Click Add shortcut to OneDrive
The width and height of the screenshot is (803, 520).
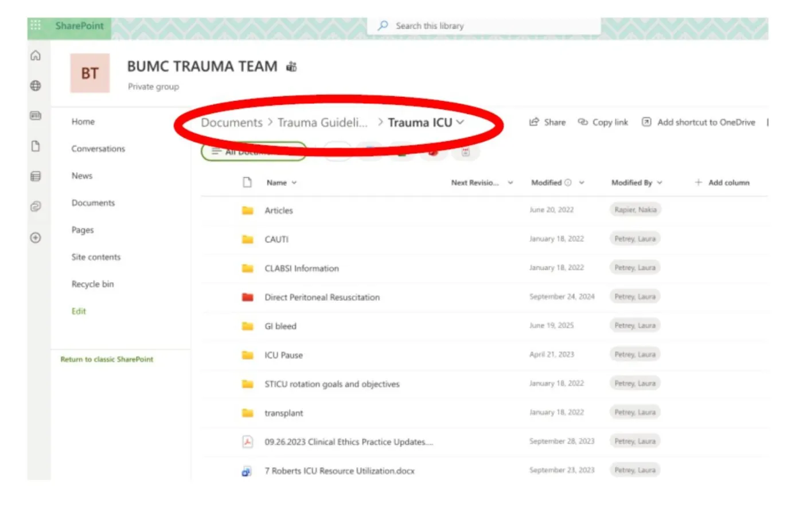click(698, 122)
